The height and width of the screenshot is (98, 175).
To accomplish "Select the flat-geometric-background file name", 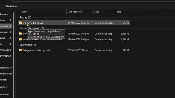I will coord(36,50).
